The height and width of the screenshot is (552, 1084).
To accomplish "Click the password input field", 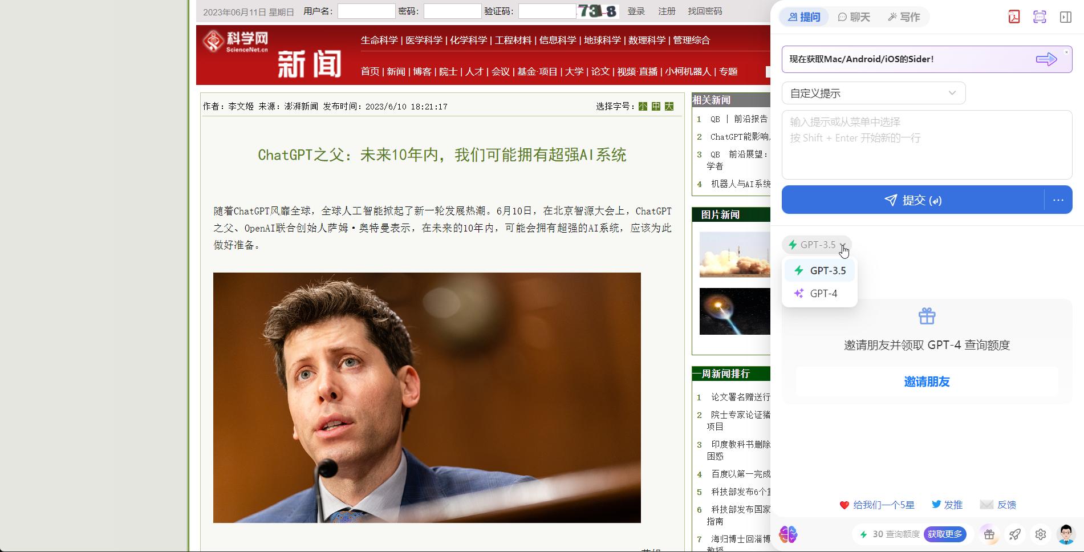I will (453, 10).
